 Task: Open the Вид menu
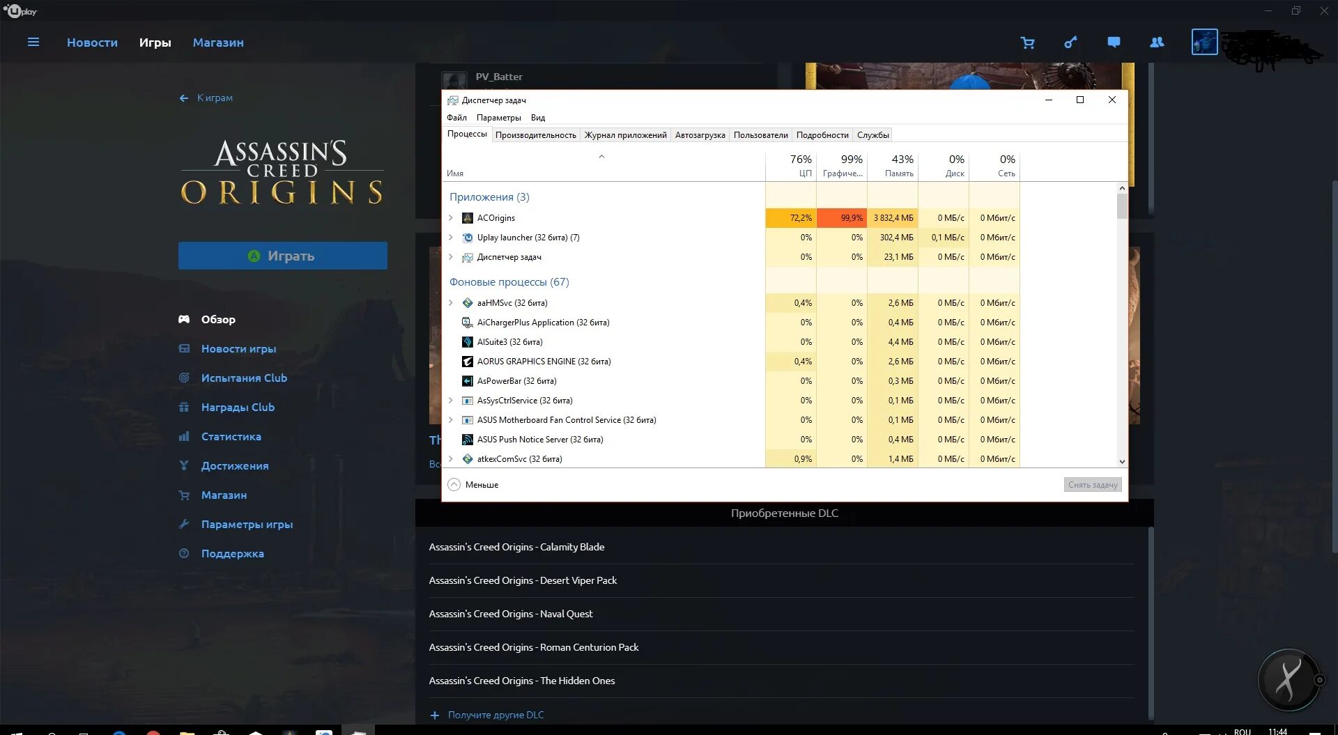(538, 118)
